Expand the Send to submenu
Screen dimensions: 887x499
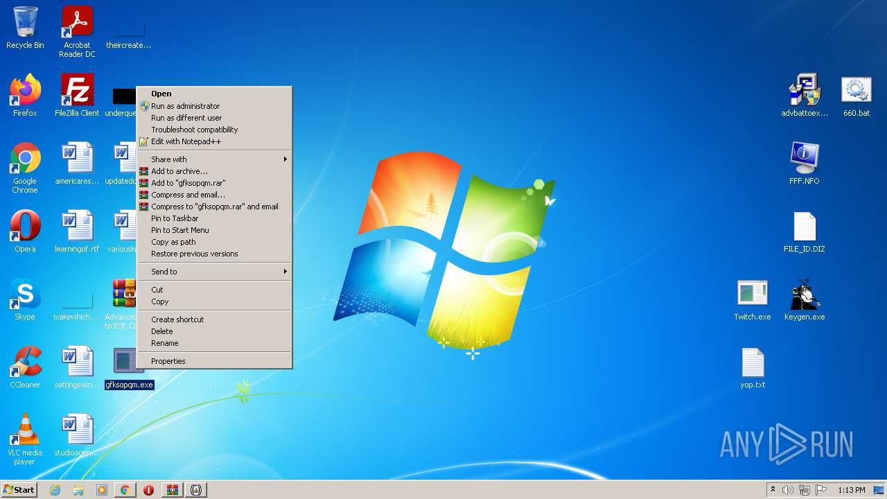click(x=214, y=272)
